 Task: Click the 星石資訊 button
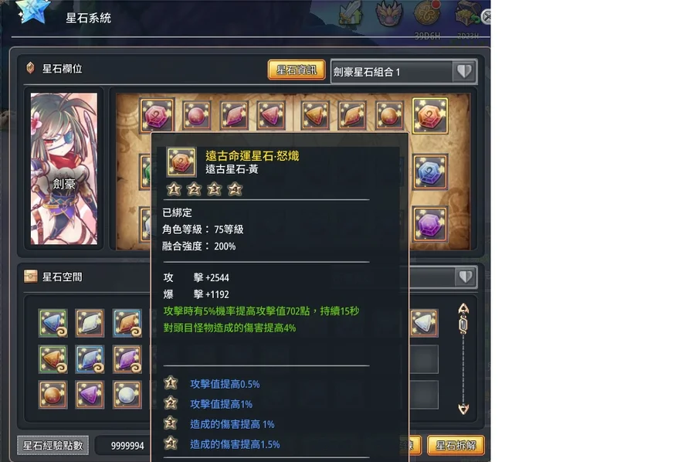(297, 70)
